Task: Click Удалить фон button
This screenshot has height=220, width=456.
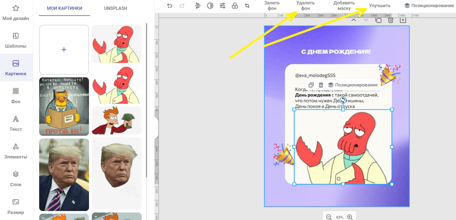Action: (x=305, y=5)
